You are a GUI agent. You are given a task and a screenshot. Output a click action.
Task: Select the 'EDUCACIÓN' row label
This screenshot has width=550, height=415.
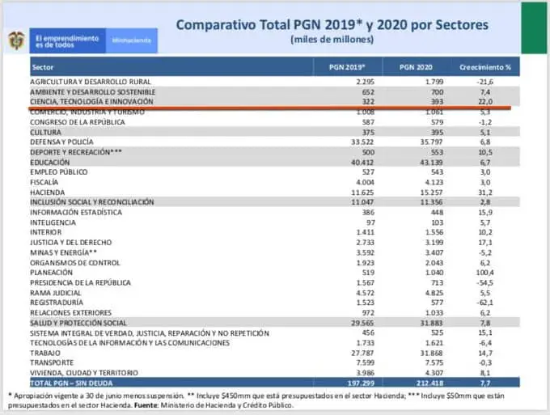click(x=50, y=163)
